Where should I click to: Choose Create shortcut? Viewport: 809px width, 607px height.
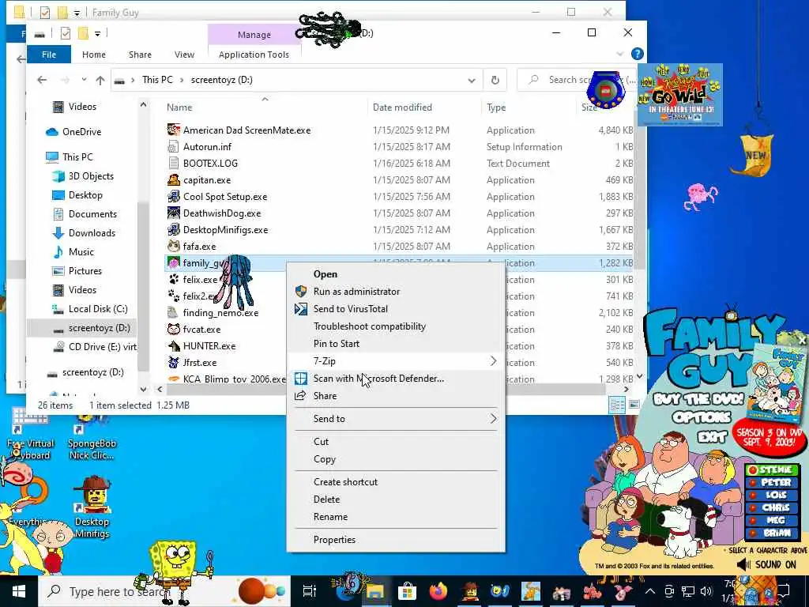coord(345,481)
